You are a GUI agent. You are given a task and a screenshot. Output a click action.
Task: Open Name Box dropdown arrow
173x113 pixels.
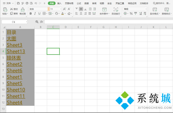click(26, 22)
